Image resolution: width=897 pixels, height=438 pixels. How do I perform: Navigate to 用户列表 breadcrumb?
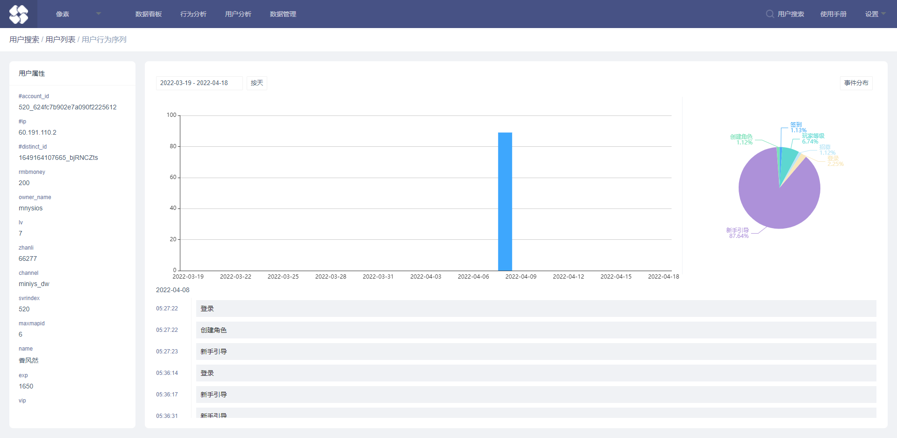(x=60, y=40)
